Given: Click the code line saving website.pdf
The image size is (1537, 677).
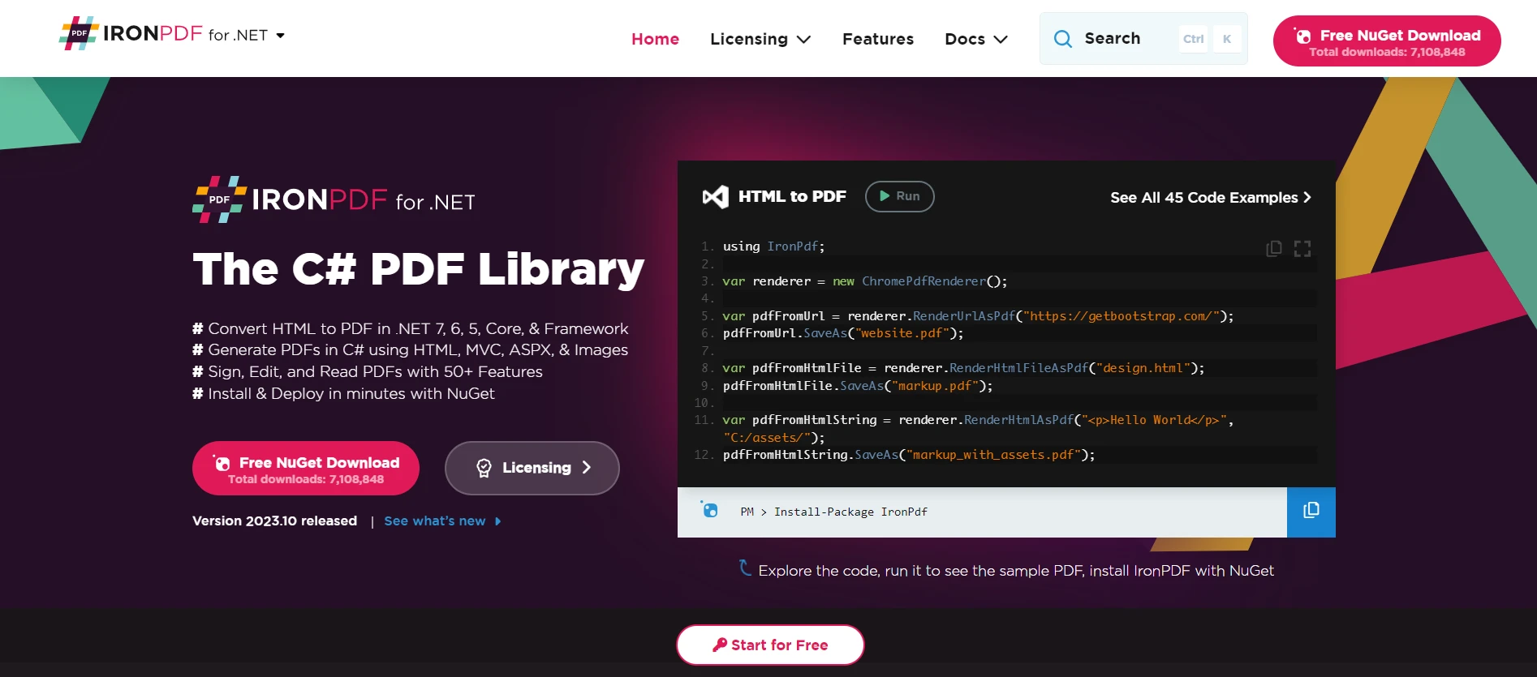Looking at the screenshot, I should pos(843,333).
